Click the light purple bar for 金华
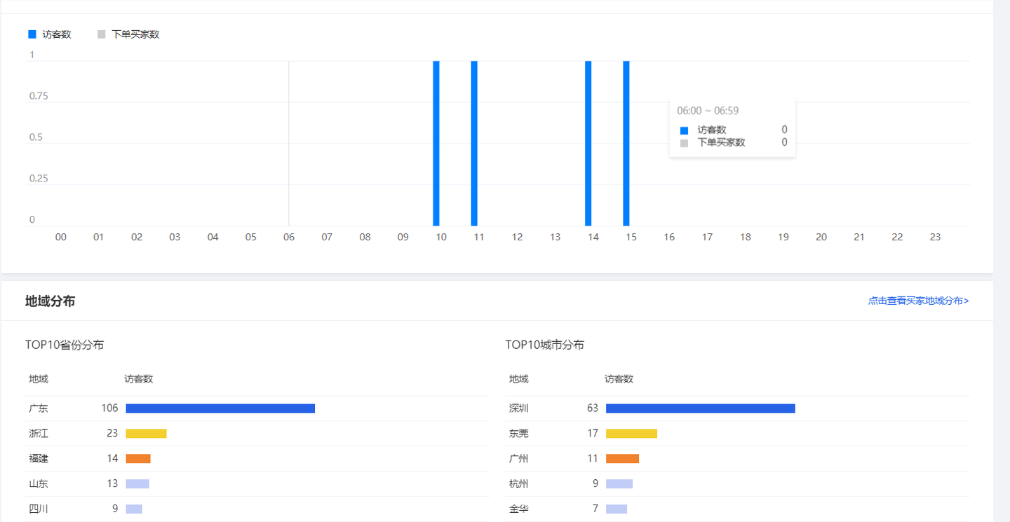Image resolution: width=1010 pixels, height=522 pixels. pos(617,509)
